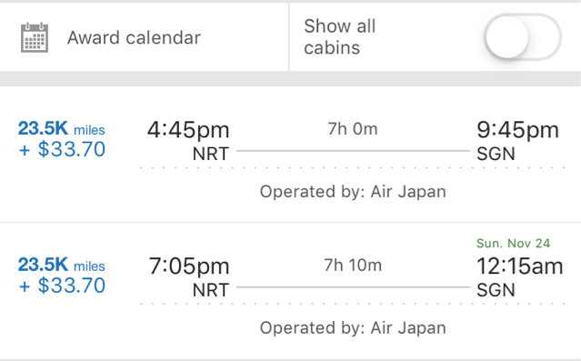Open the Award calendar icon
The height and width of the screenshot is (361, 581).
point(35,37)
